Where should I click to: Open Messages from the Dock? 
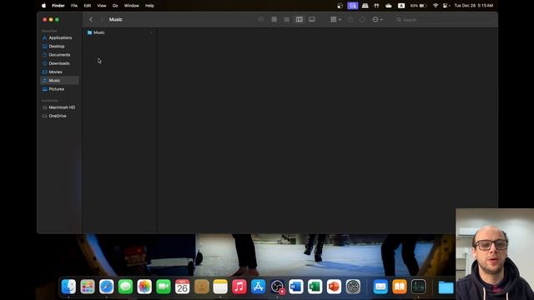(x=125, y=287)
